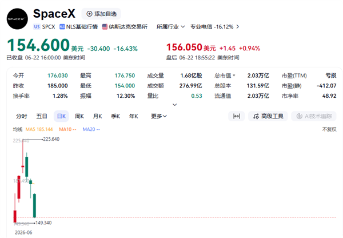Click the 流通值 row value 2.03万亿
This screenshot has width=343, height=238.
click(x=258, y=96)
